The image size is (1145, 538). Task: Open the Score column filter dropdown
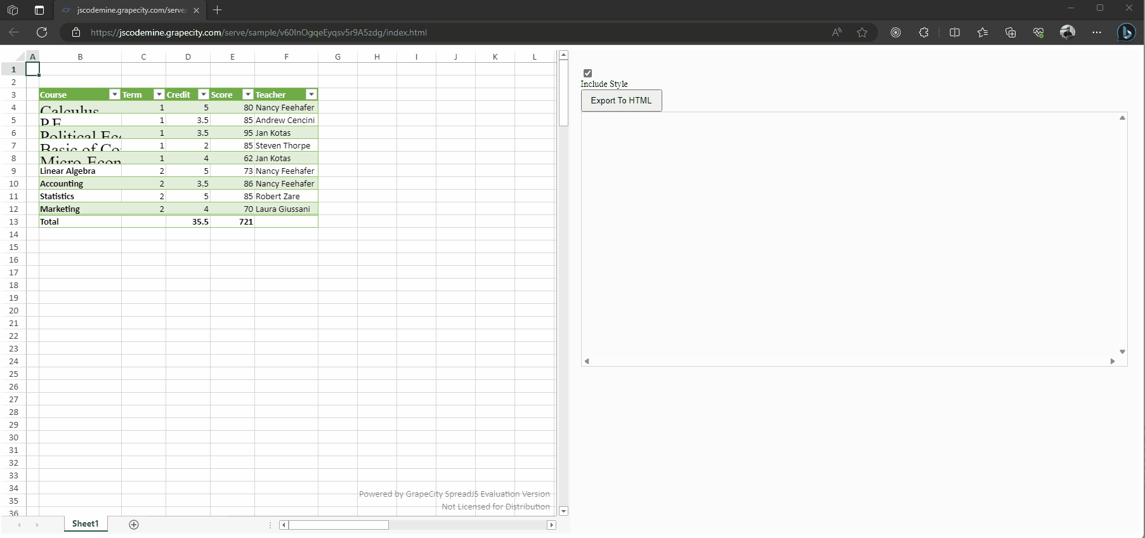(x=248, y=95)
